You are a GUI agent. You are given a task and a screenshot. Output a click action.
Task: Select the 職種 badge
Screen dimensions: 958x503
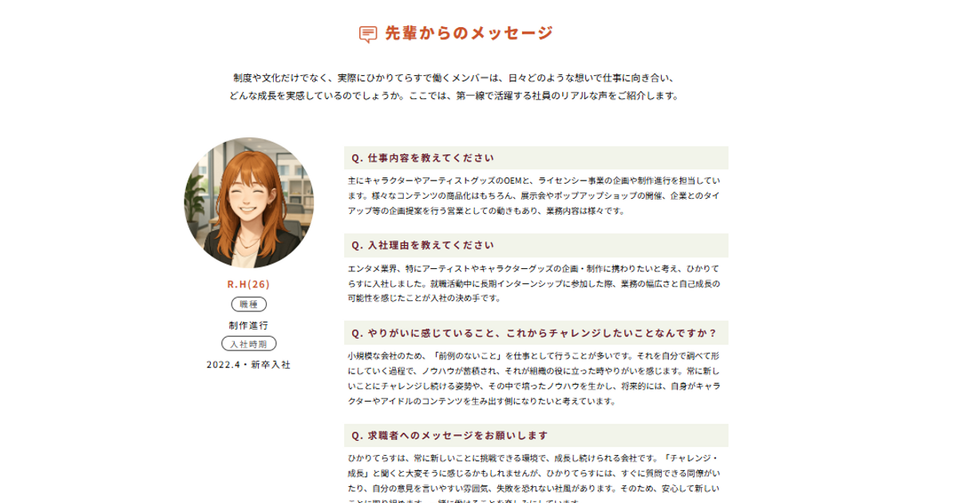point(248,304)
